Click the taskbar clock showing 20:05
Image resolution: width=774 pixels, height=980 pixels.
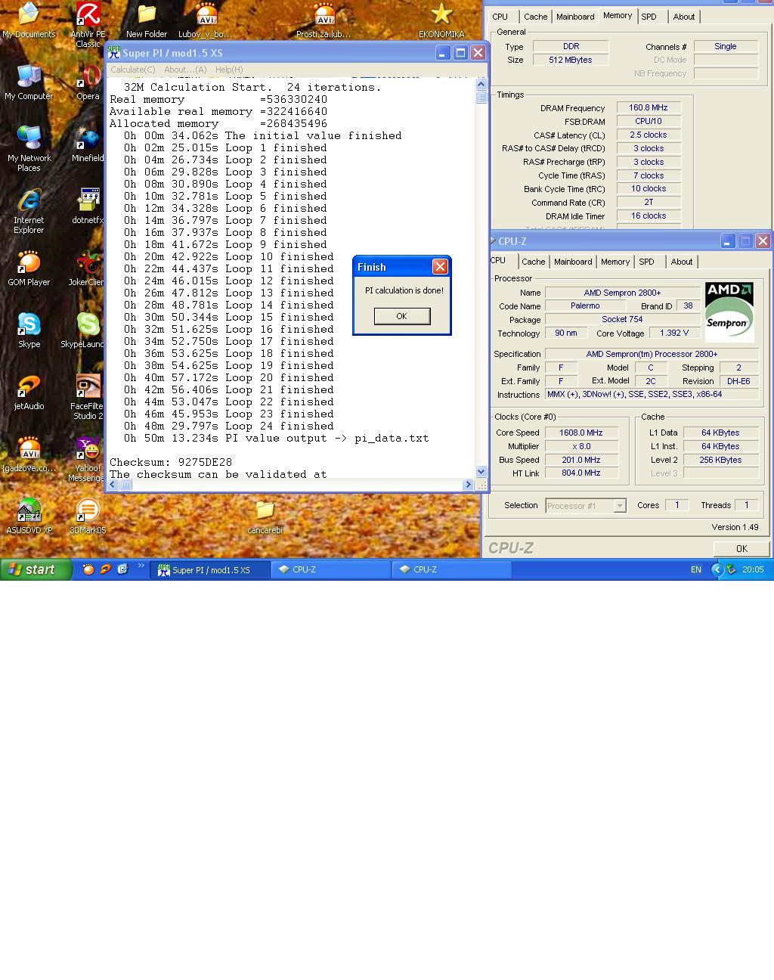click(753, 569)
